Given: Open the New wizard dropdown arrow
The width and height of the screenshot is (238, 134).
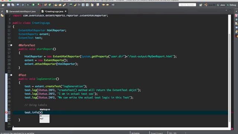Looking at the screenshot, I should pyautogui.click(x=5, y=5).
